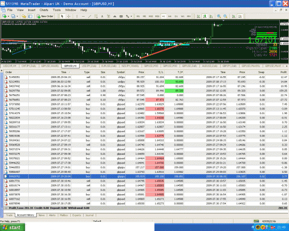Open the View menu
The height and width of the screenshot is (231, 289).
tap(20, 10)
